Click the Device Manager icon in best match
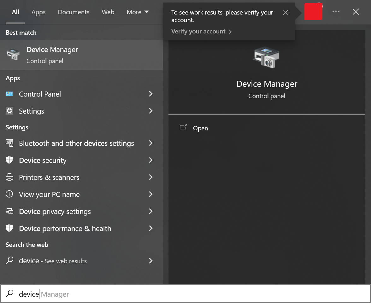This screenshot has width=371, height=303. click(13, 54)
